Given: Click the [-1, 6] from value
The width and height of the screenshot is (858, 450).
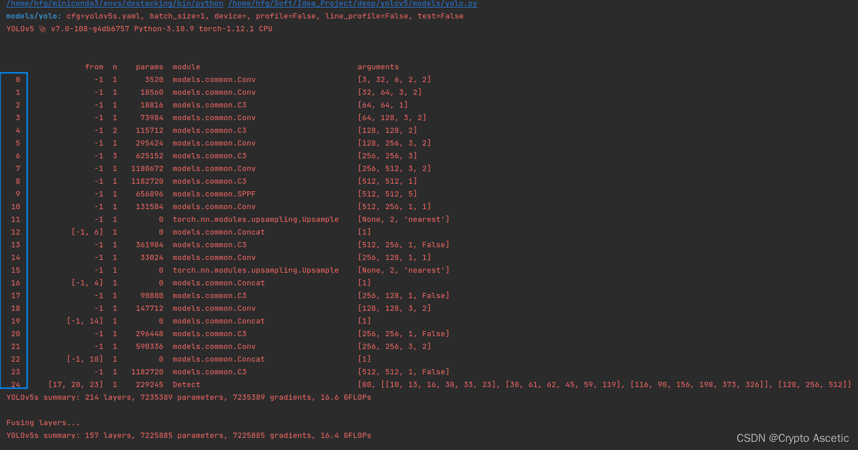Looking at the screenshot, I should click(87, 232).
